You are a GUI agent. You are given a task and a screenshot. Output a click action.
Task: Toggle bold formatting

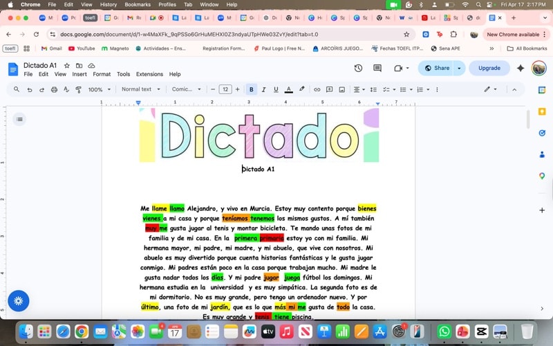click(251, 89)
